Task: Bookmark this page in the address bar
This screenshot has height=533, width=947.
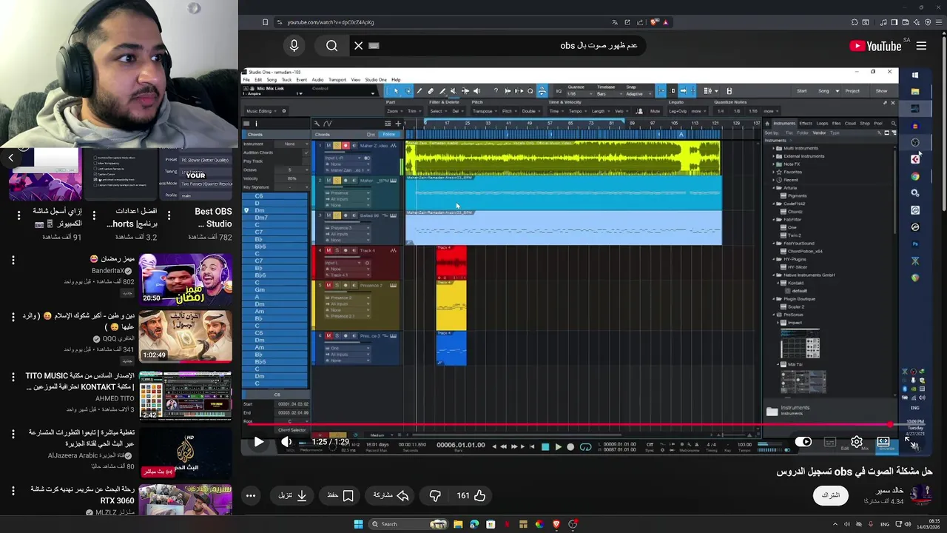Action: (x=265, y=22)
